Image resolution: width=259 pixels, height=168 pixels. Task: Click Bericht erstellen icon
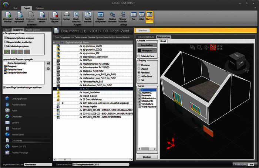pyautogui.click(x=88, y=17)
